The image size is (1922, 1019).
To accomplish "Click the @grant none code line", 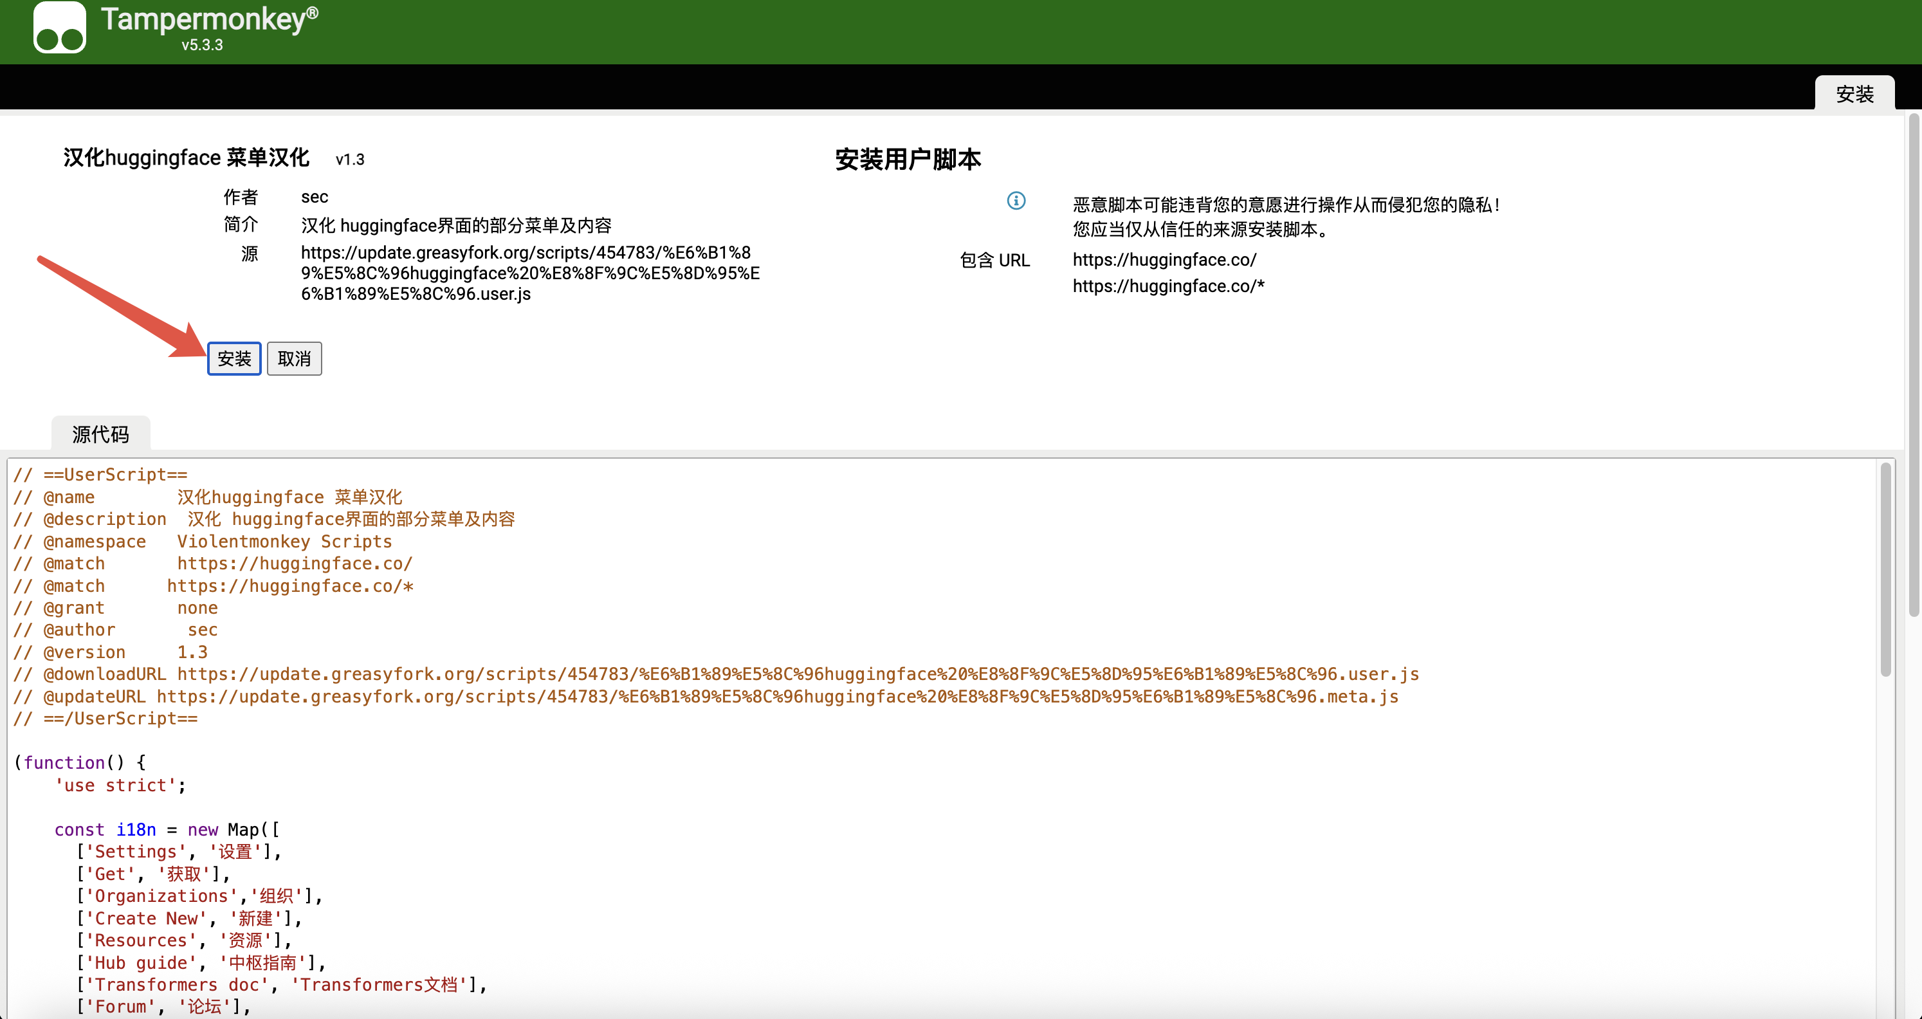I will point(116,608).
